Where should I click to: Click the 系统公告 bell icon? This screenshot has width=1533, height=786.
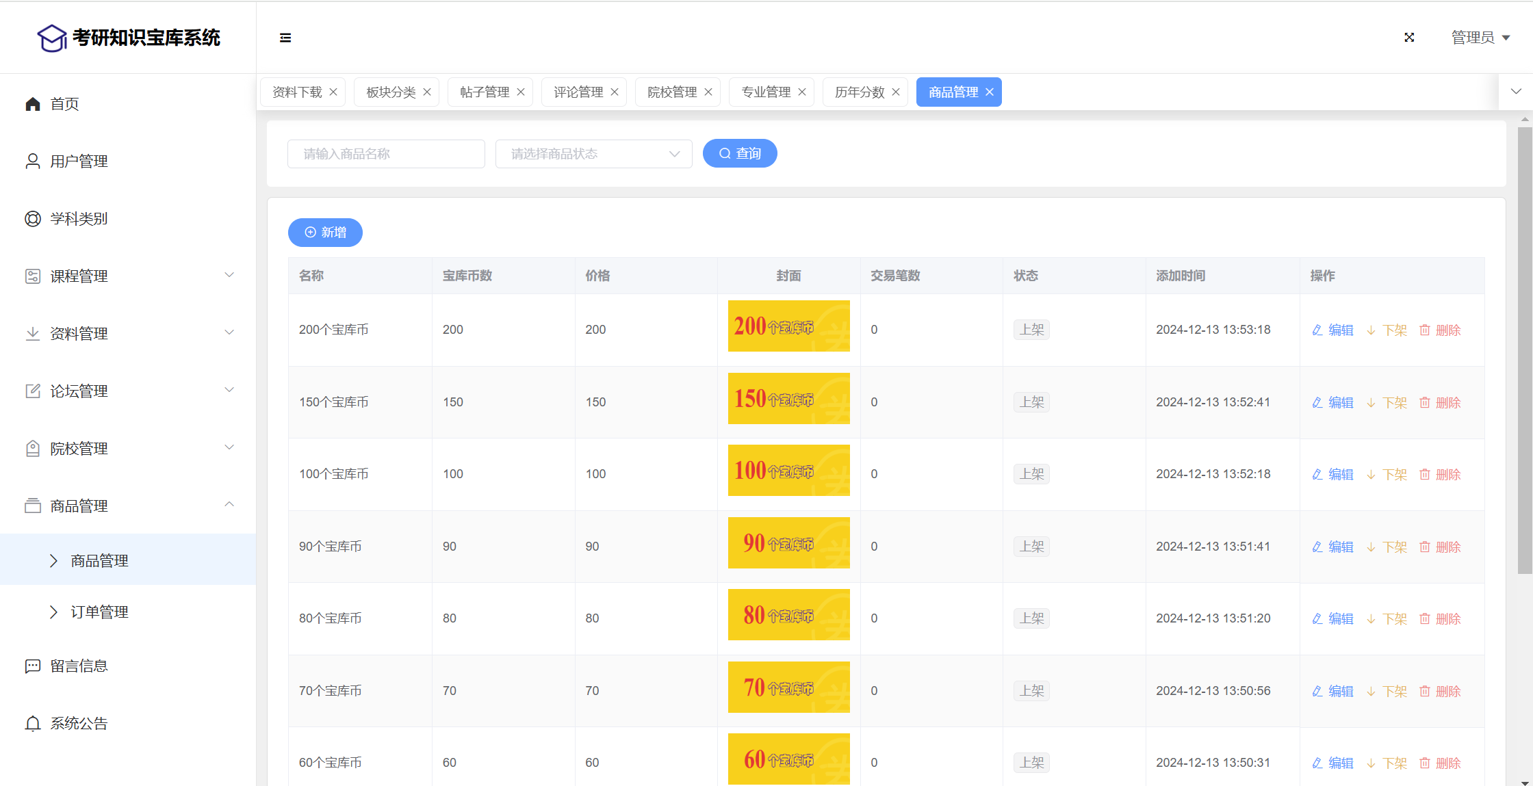pyautogui.click(x=33, y=724)
